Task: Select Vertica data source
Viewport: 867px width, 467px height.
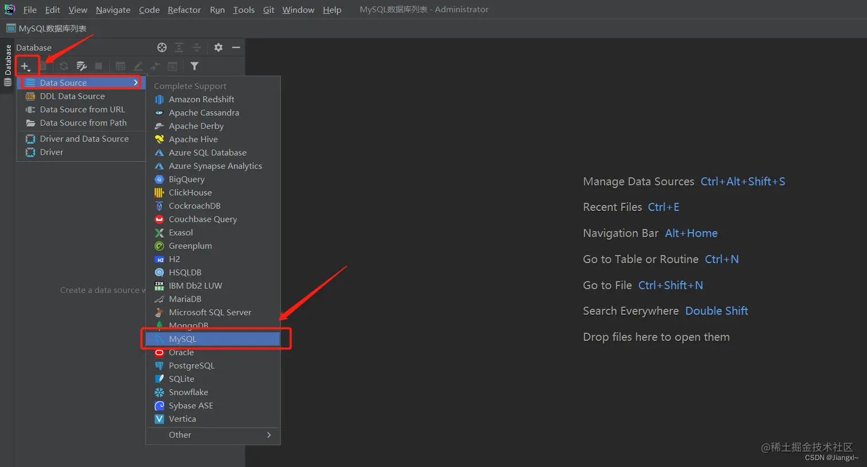Action: pyautogui.click(x=213, y=419)
